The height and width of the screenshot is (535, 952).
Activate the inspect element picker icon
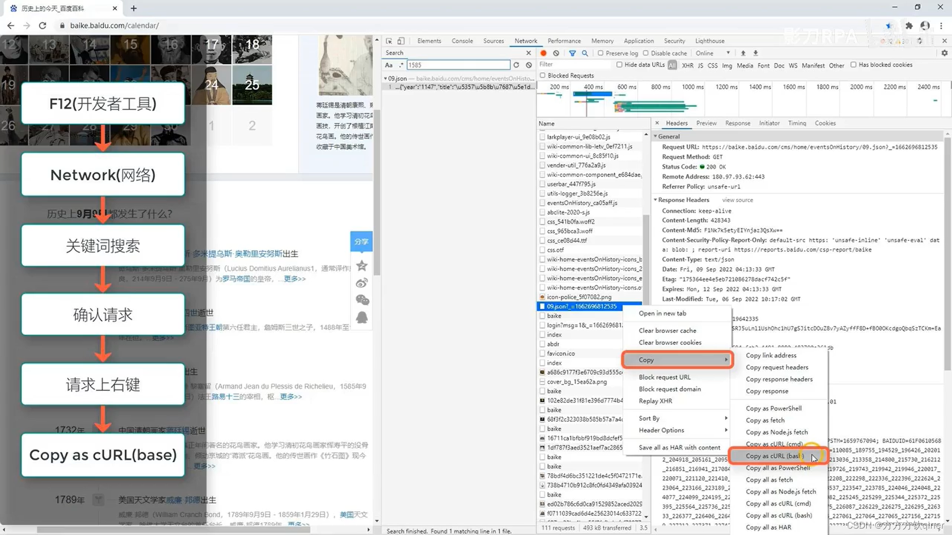tap(389, 41)
